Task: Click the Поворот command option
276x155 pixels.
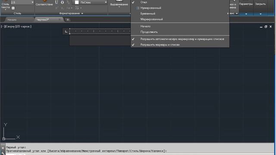Action: coord(122,151)
